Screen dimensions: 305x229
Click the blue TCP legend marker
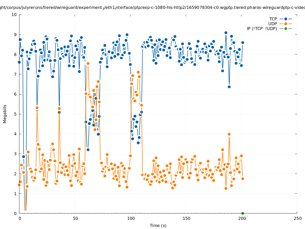[x=286, y=19]
